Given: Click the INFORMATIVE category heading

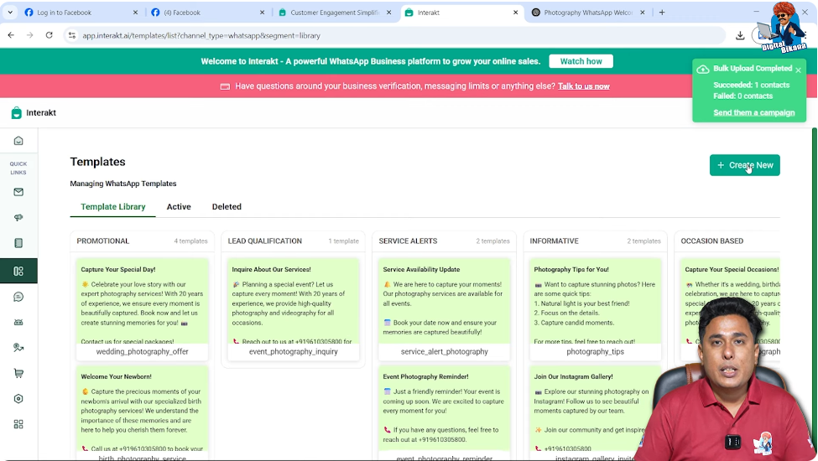Looking at the screenshot, I should click(x=554, y=241).
